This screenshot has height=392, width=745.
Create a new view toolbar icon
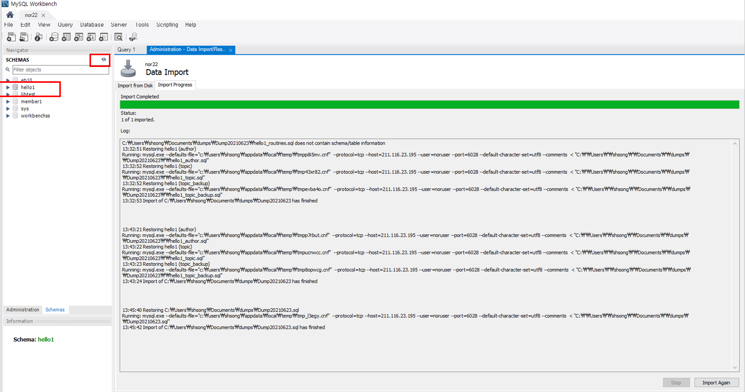(x=79, y=37)
